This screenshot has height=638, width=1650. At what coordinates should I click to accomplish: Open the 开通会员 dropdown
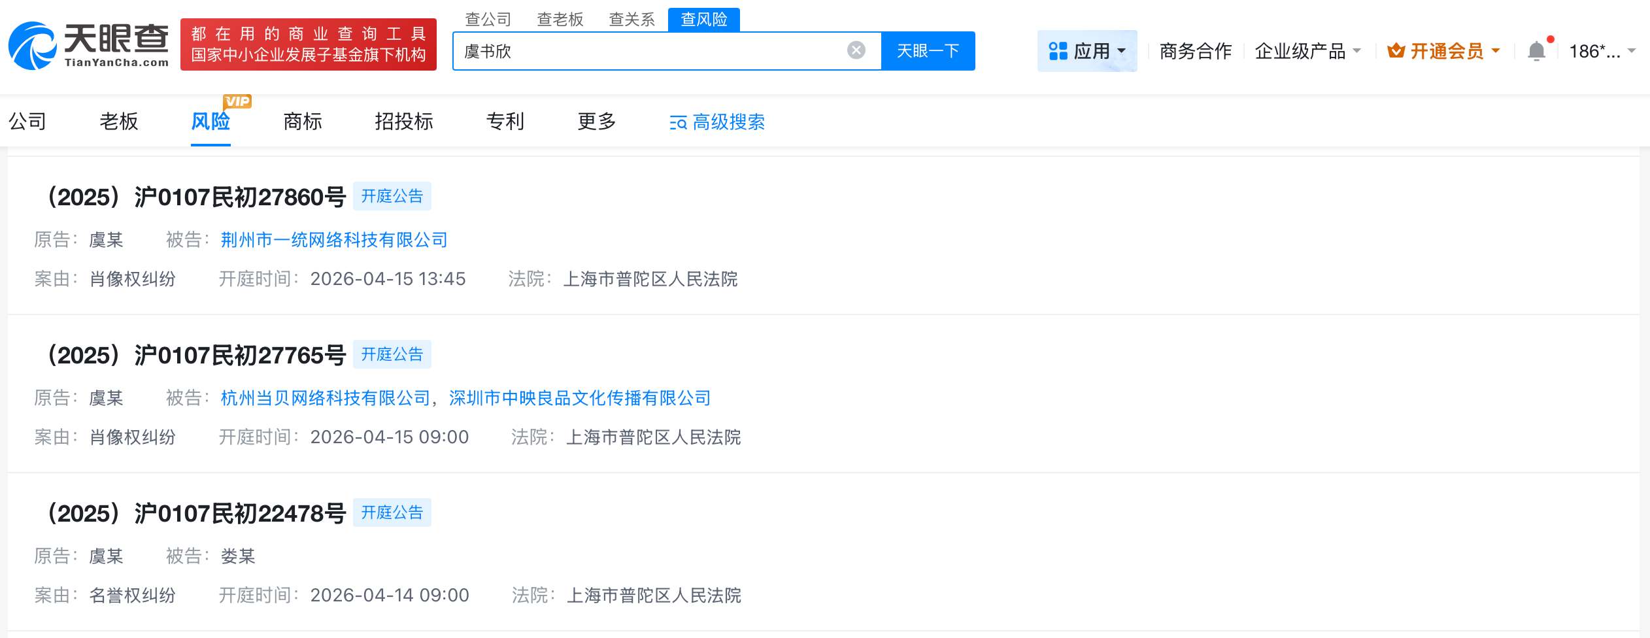coord(1496,50)
